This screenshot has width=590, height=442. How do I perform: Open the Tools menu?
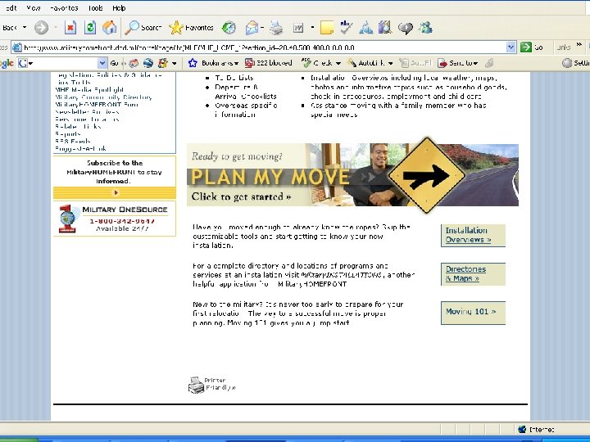[x=95, y=8]
